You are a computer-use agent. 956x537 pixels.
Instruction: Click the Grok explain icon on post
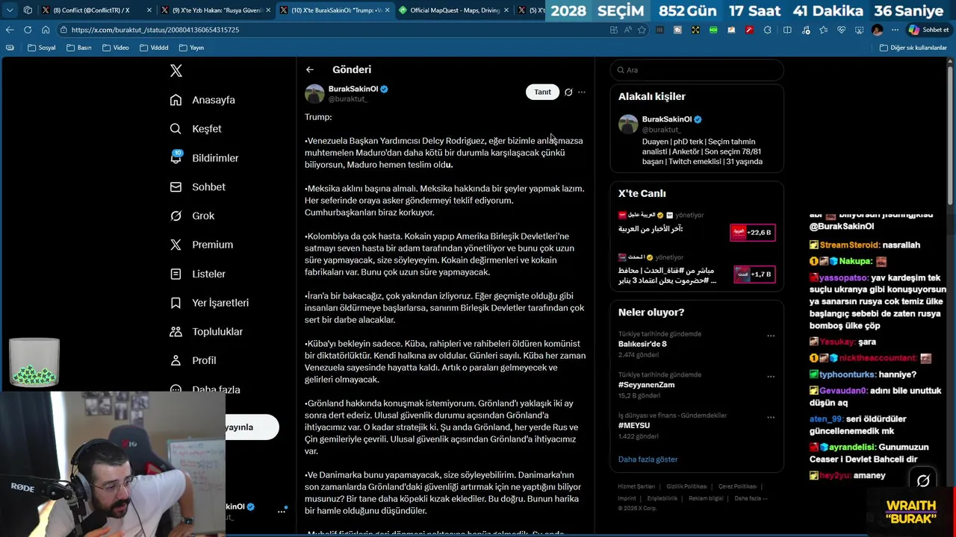tap(568, 92)
